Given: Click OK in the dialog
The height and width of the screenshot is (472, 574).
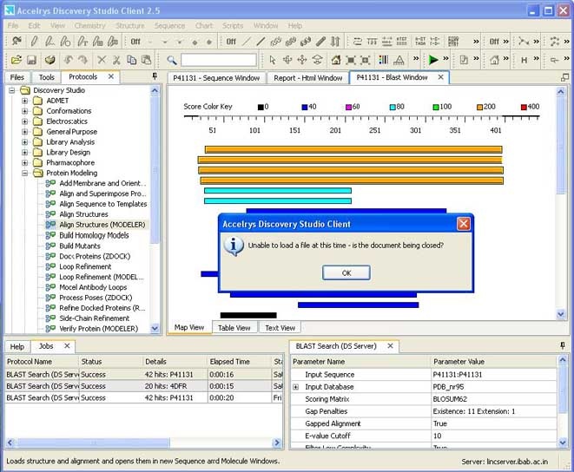Looking at the screenshot, I should (x=346, y=273).
